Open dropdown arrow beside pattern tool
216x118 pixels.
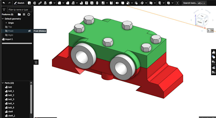point(107,3)
